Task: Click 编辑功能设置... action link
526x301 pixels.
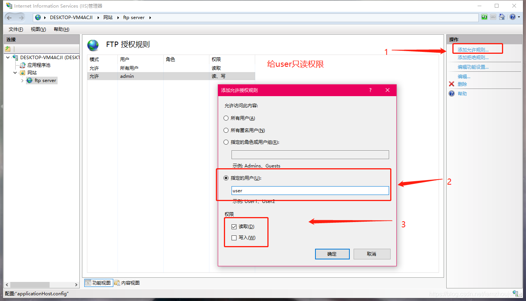Action: coord(473,67)
